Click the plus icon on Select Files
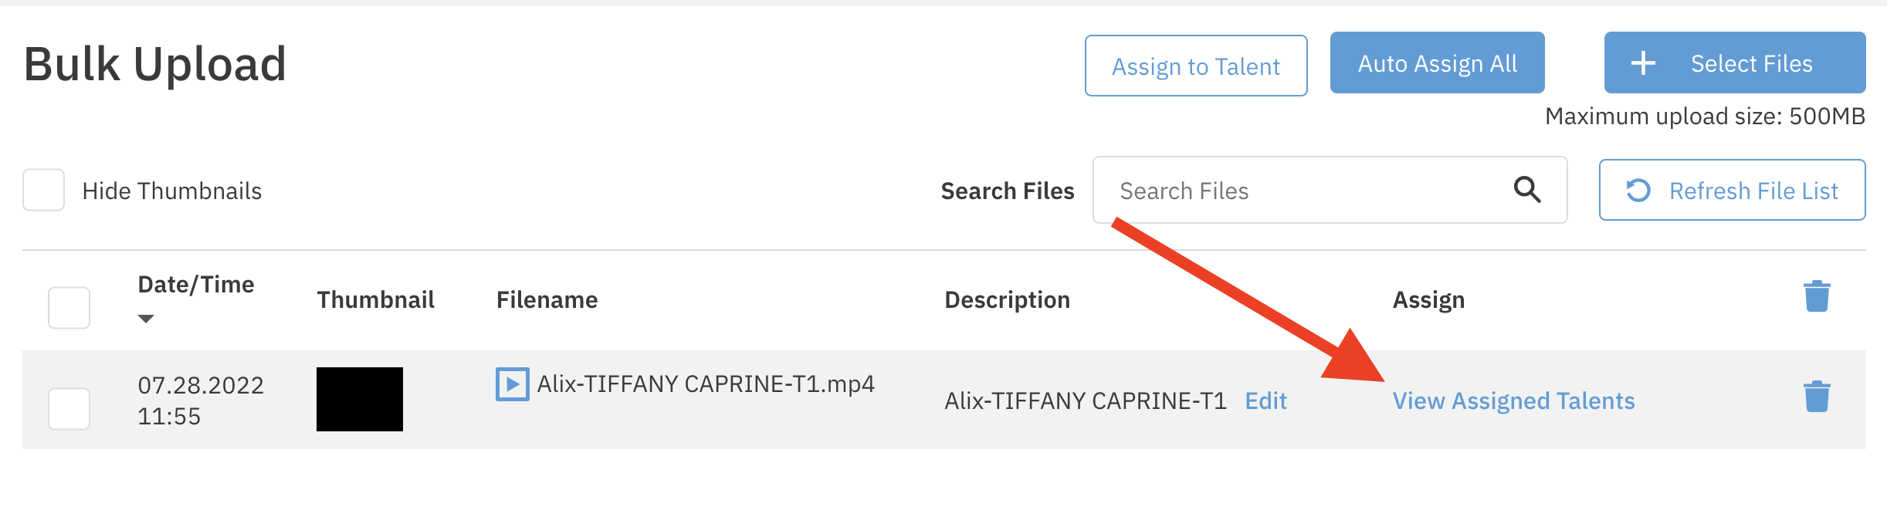1887x517 pixels. coord(1643,63)
